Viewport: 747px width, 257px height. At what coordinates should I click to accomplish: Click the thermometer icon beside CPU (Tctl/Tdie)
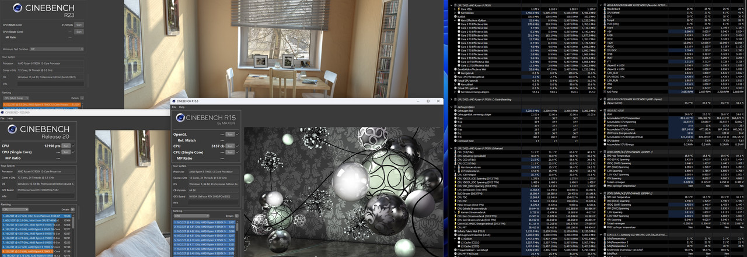pos(455,152)
